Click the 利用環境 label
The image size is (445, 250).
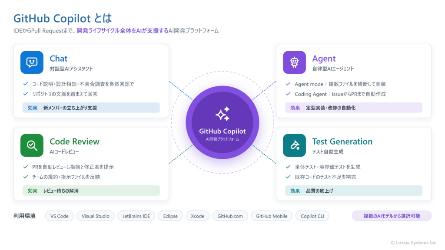24,216
